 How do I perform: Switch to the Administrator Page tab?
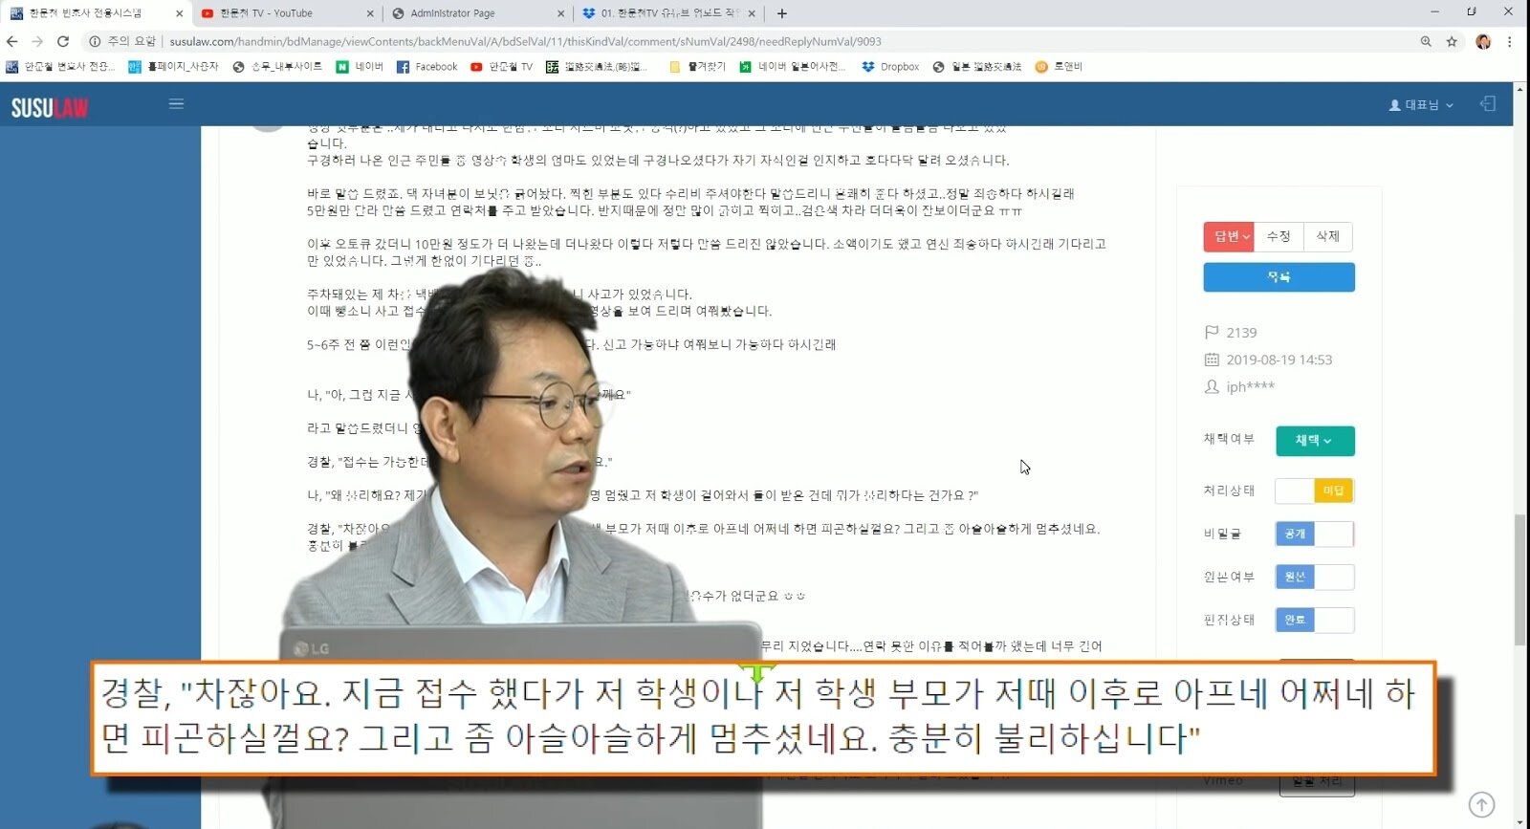478,13
